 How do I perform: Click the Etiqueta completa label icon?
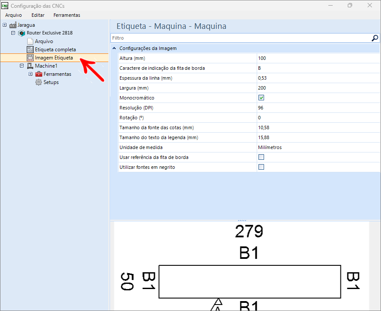tap(30, 50)
